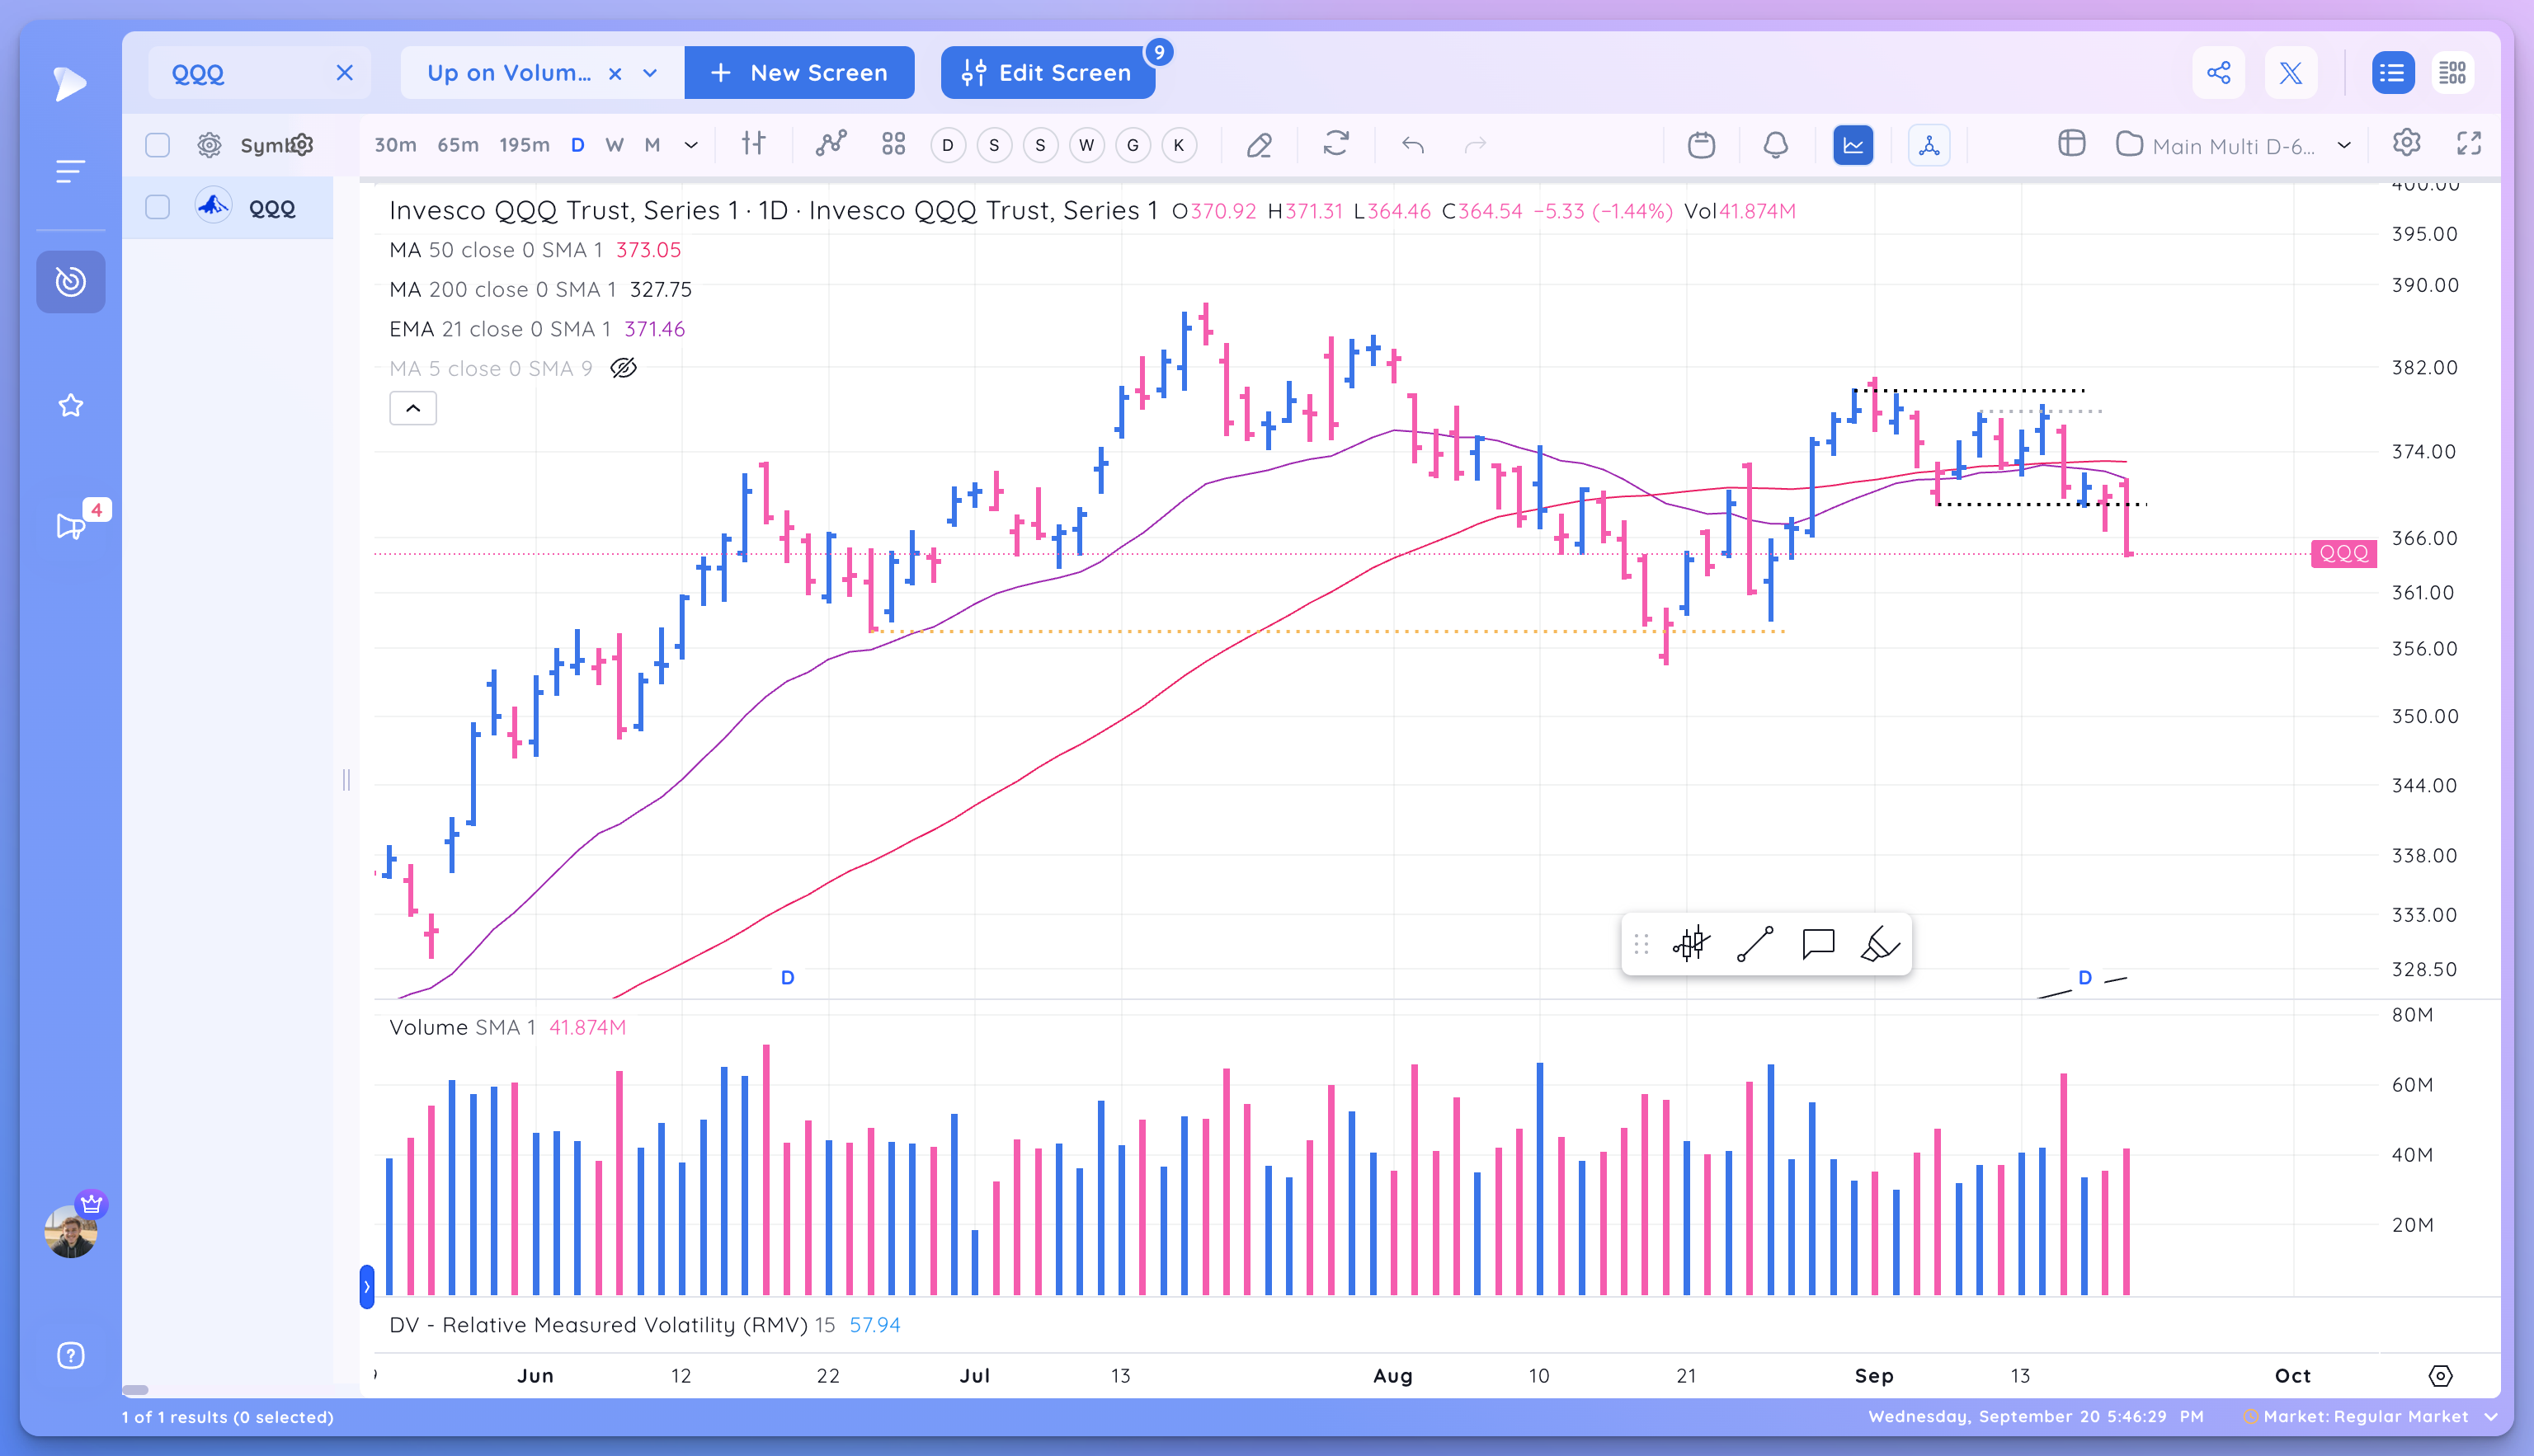Select monthly M timeframe

[x=652, y=145]
